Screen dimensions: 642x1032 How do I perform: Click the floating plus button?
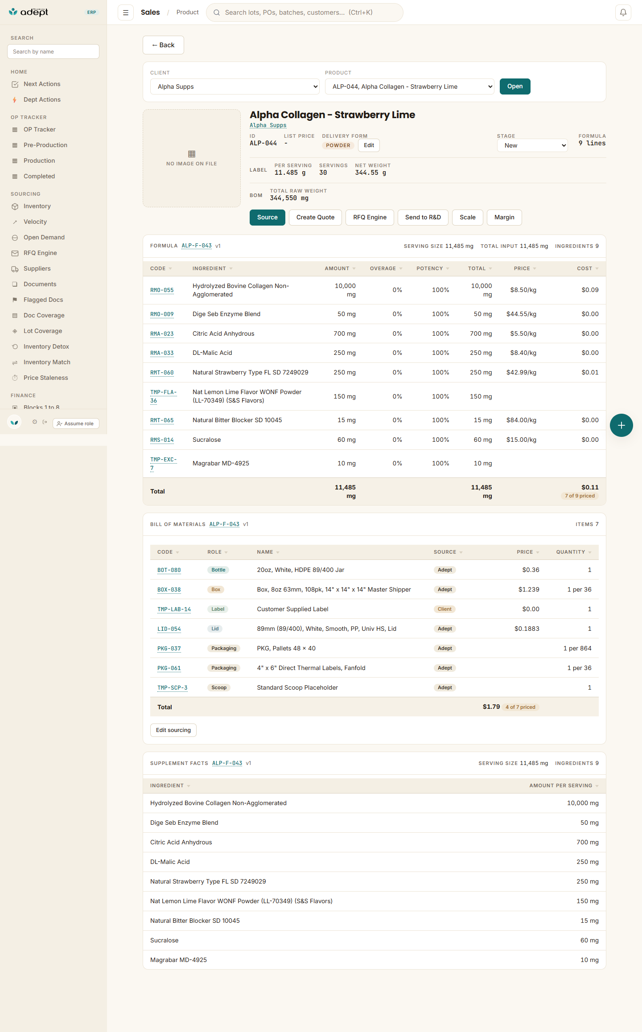(621, 425)
